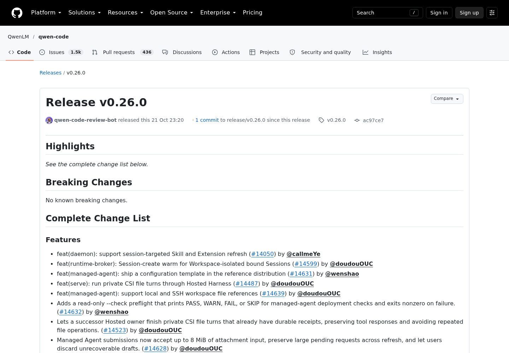Open the qwen-code-review-bot profile link
This screenshot has height=353, width=509.
86,120
